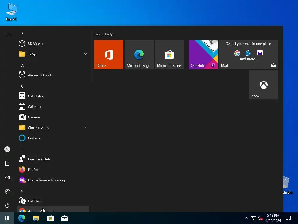Click the Windows Start button
The height and width of the screenshot is (224, 298).
click(x=7, y=218)
